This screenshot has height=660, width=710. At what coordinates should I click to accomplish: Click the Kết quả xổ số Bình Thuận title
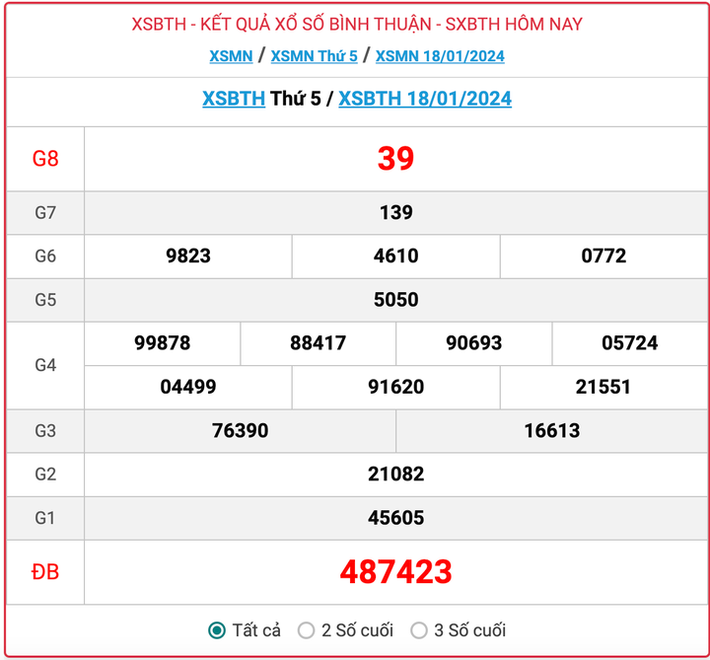click(357, 24)
